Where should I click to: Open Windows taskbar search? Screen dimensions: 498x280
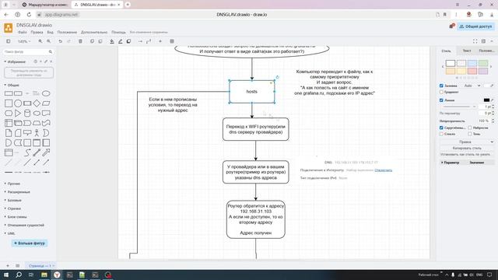tap(19, 275)
